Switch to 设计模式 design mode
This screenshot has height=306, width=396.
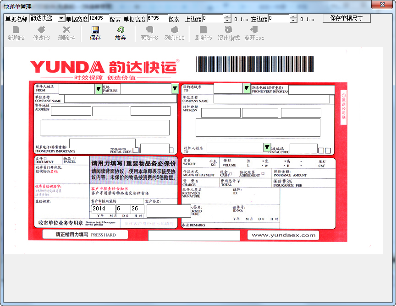229,33
